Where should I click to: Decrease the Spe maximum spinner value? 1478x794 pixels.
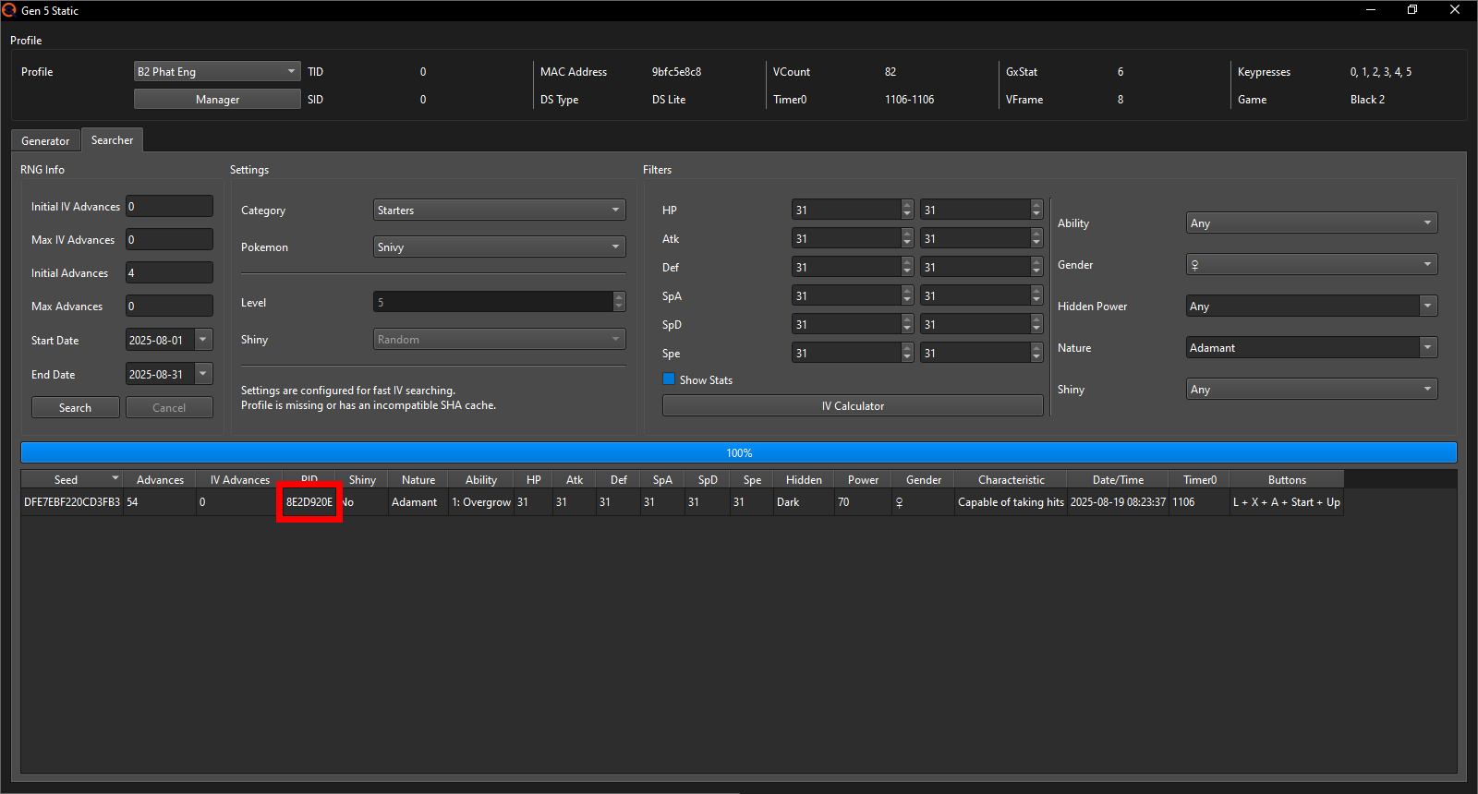tap(1036, 357)
